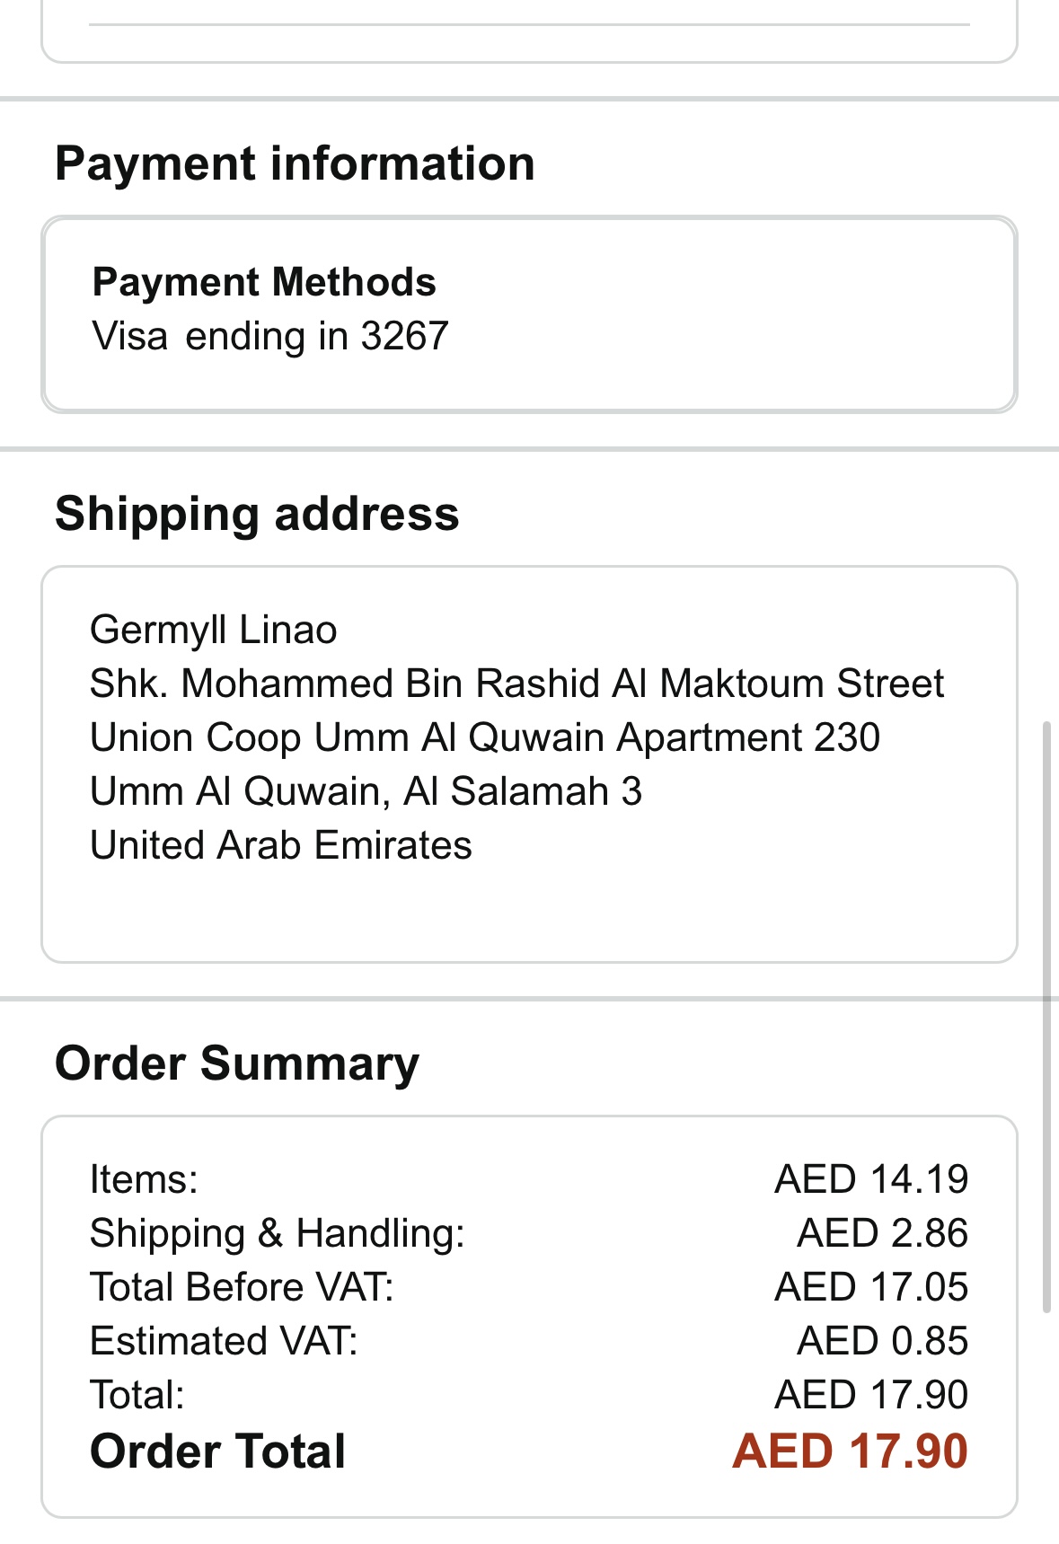Screen dimensions: 1059x1544
Task: Select the red AED 17.90 order total
Action: coord(851,1451)
